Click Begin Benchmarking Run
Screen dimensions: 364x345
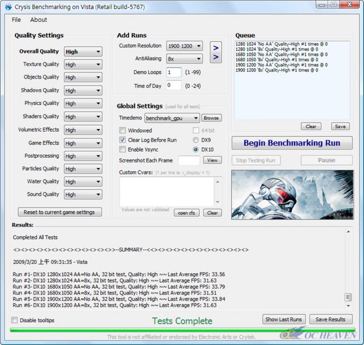(292, 143)
